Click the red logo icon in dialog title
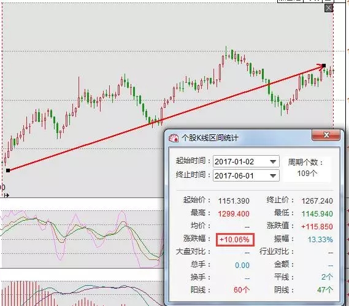Screen dimensions: 349x306 coord(174,138)
